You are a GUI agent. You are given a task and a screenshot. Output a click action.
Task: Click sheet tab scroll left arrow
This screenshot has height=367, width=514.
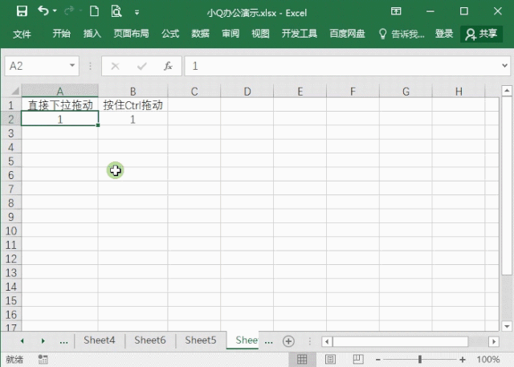tap(22, 341)
